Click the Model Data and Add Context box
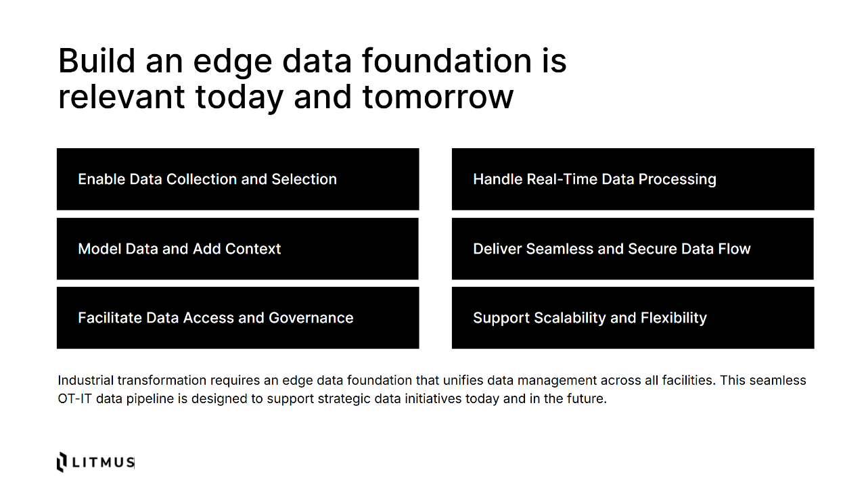 point(237,249)
